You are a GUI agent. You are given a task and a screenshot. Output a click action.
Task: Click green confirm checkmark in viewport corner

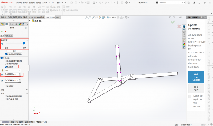pos(173,22)
